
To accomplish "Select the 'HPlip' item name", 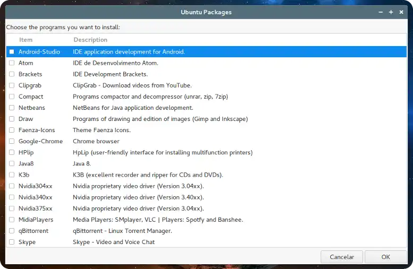I will (26, 152).
